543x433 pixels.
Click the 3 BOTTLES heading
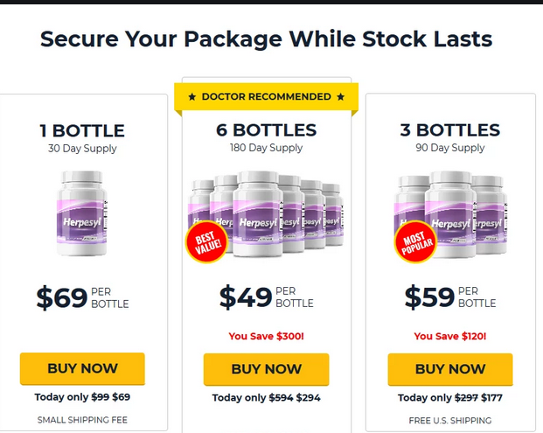tap(450, 130)
